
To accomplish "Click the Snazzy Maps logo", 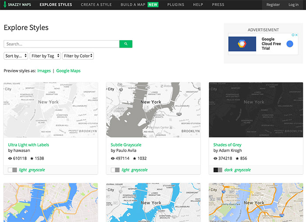I will point(17,5).
